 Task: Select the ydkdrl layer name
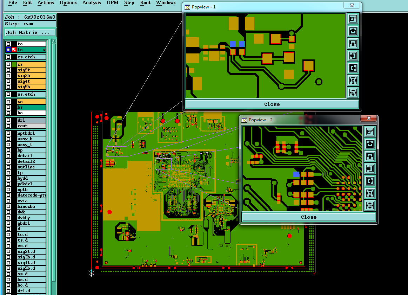32,184
